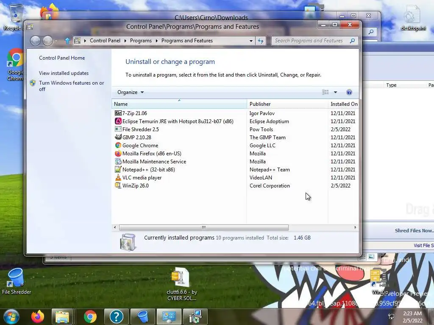
Task: Click the File Shredder desktop shortcut
Action: click(x=17, y=281)
